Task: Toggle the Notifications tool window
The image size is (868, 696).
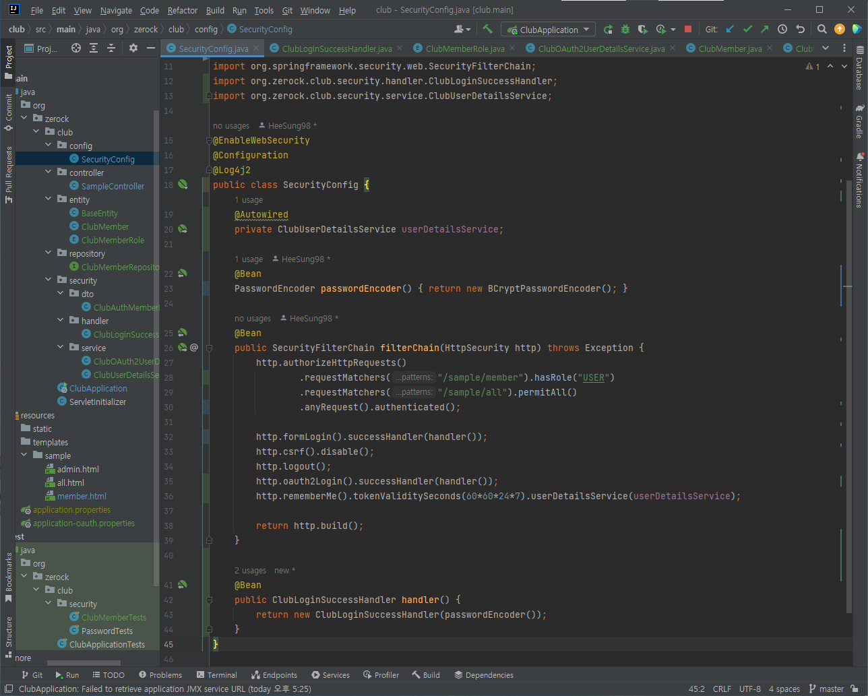Action: [x=859, y=180]
